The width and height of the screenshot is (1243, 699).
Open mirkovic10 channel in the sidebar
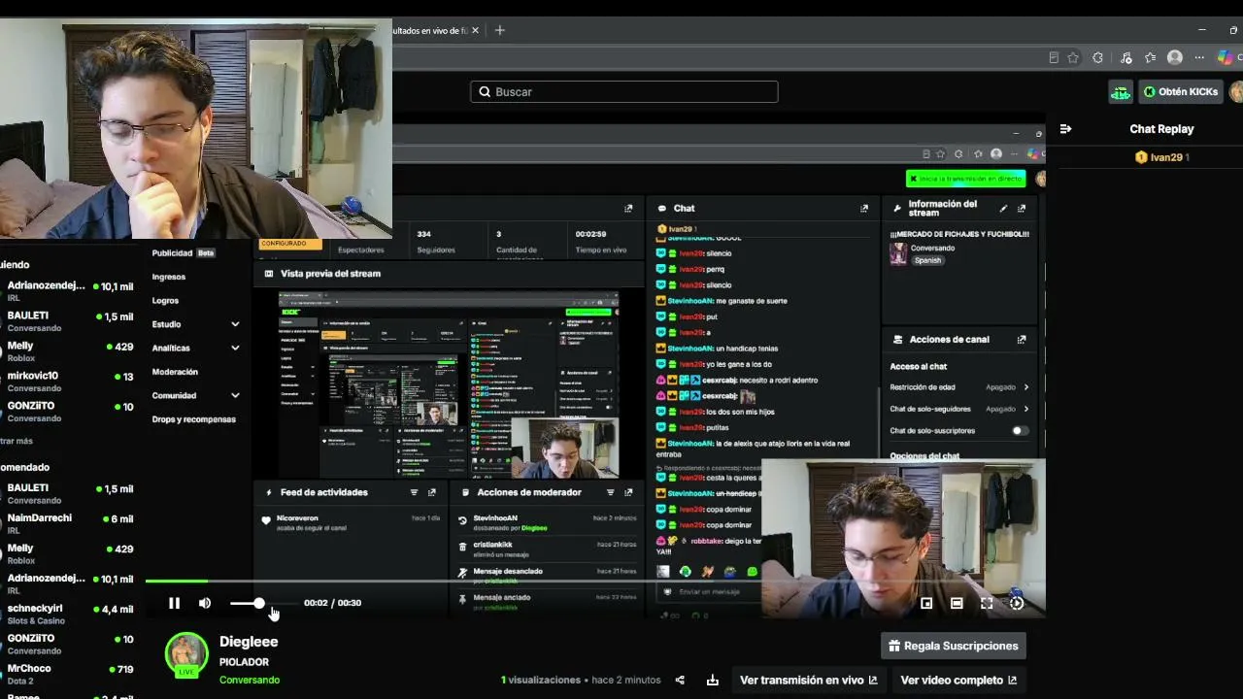click(x=68, y=382)
